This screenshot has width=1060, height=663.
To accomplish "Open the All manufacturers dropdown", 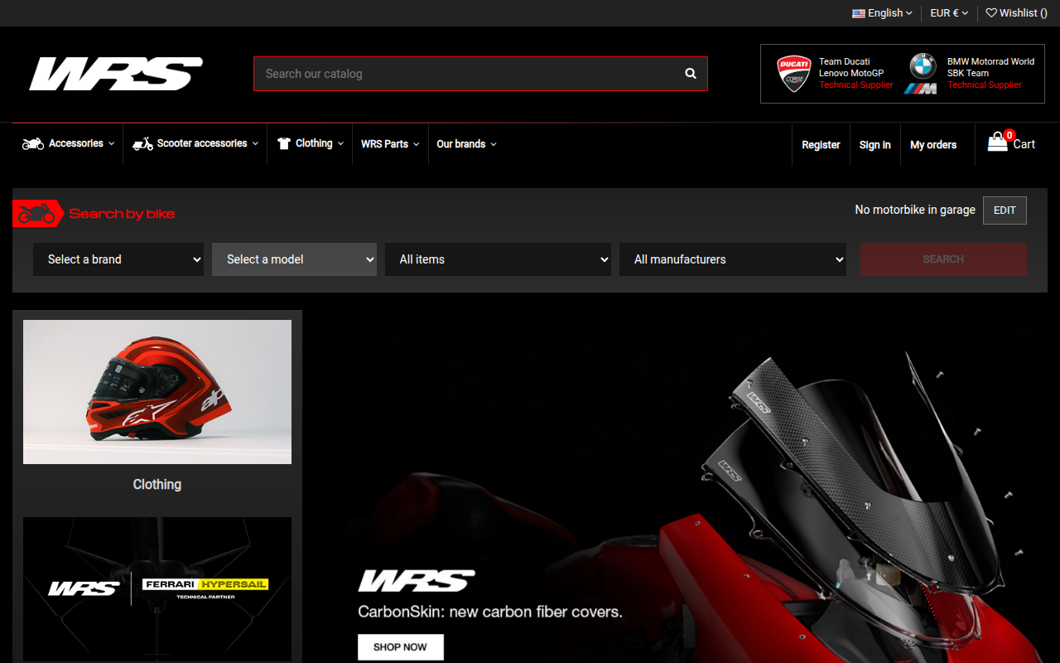I will pyautogui.click(x=733, y=259).
